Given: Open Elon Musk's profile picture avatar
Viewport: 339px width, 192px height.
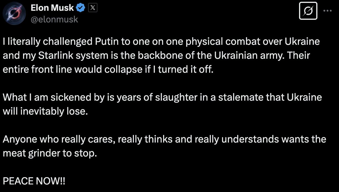Looking at the screenshot, I should tap(14, 13).
